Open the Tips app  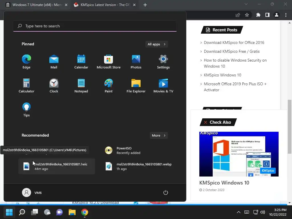(x=26, y=110)
